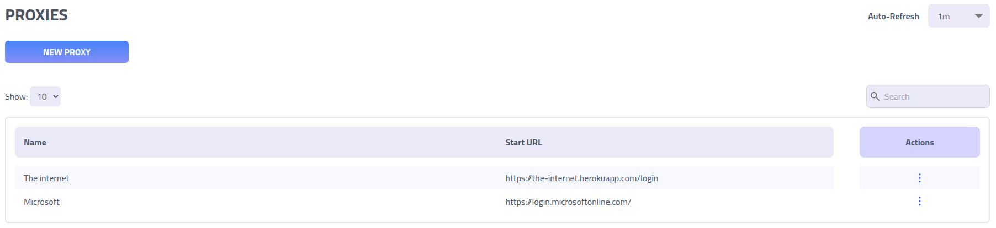Open the actions menu for Microsoft proxy
The height and width of the screenshot is (228, 996).
tap(919, 202)
